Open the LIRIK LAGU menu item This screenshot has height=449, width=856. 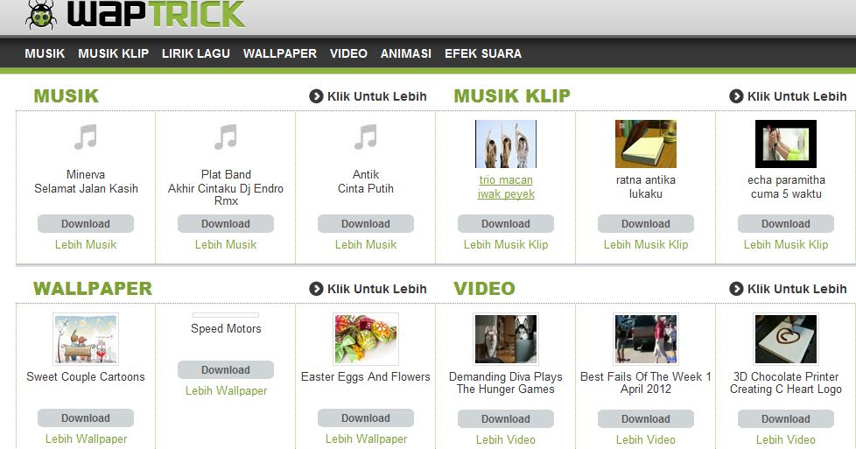pos(195,53)
